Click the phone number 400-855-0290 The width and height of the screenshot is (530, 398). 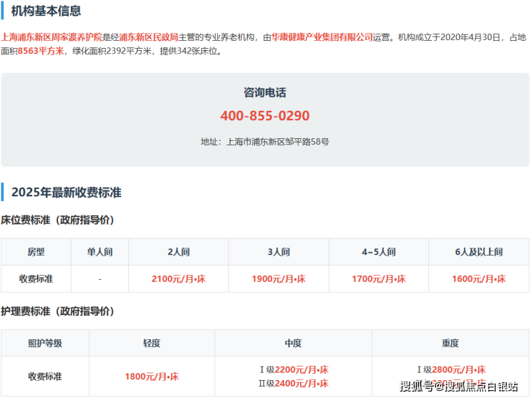pyautogui.click(x=265, y=116)
